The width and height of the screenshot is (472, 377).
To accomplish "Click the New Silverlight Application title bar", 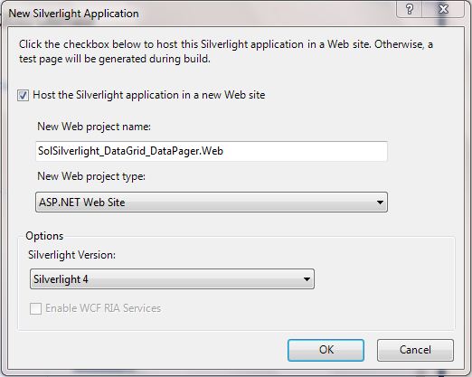I will click(x=199, y=14).
